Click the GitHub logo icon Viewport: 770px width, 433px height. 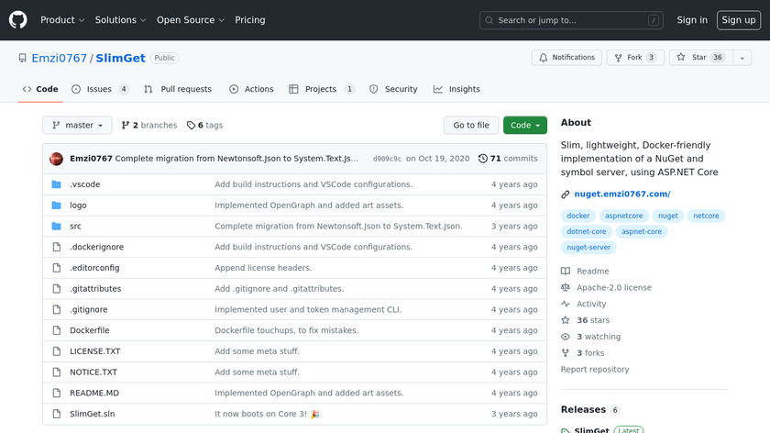pos(18,19)
